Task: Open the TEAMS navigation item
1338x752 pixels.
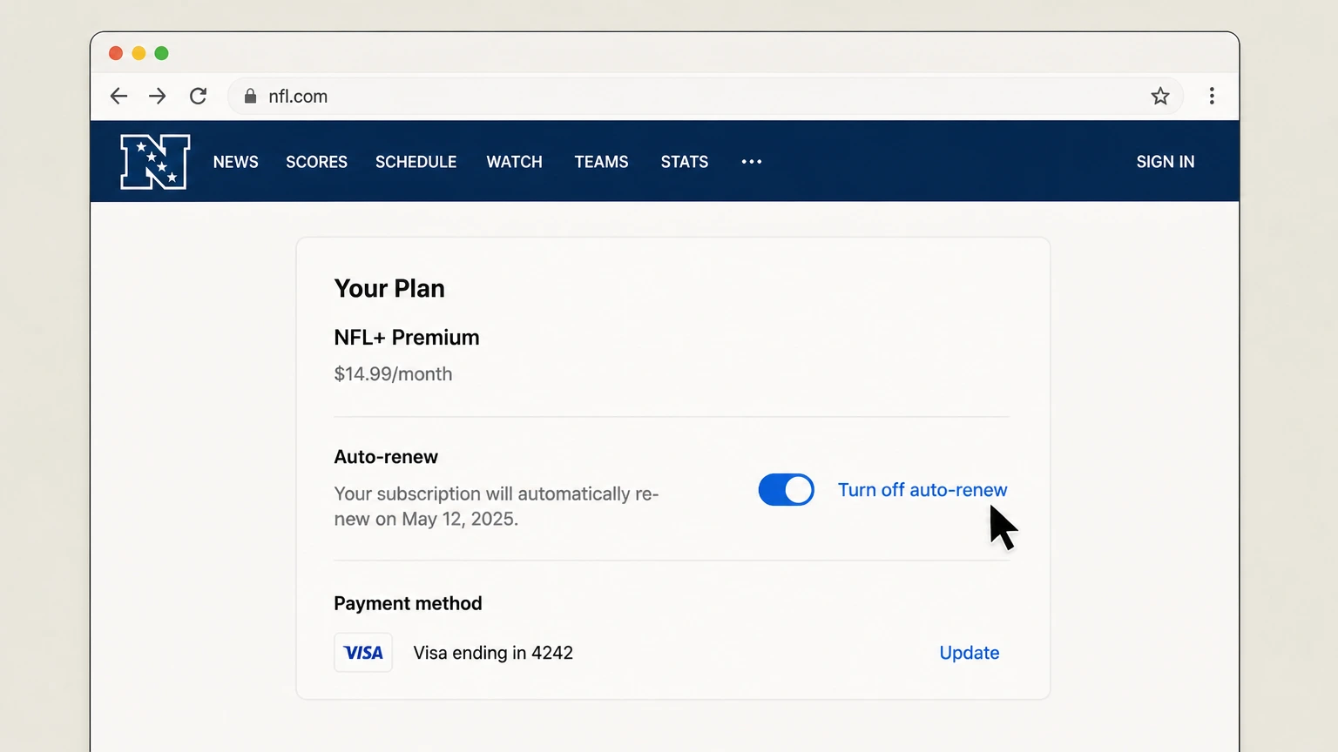Action: (602, 162)
